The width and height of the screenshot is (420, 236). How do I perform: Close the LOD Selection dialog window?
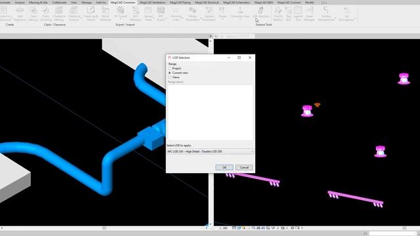click(x=249, y=58)
